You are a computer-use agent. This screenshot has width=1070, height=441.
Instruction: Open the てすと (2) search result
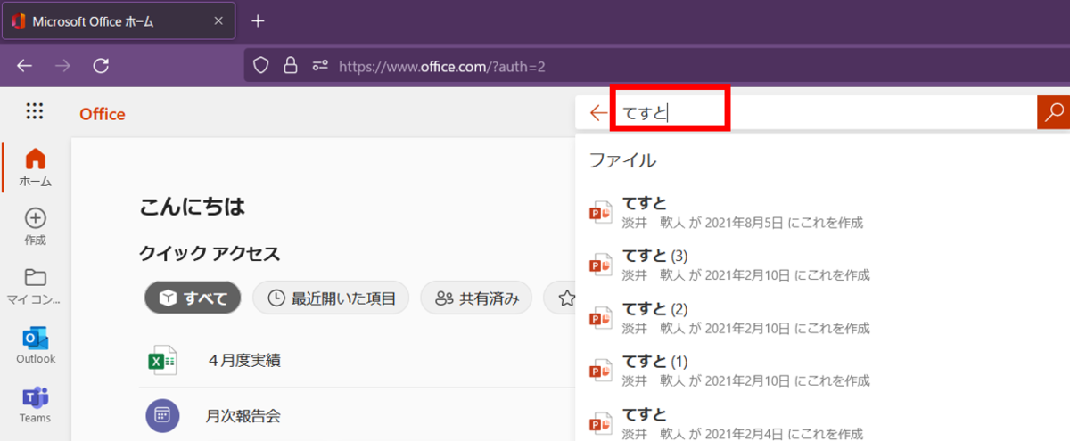(x=822, y=317)
